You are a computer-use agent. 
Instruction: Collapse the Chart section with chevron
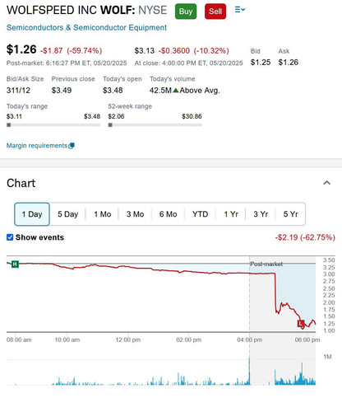pyautogui.click(x=326, y=183)
